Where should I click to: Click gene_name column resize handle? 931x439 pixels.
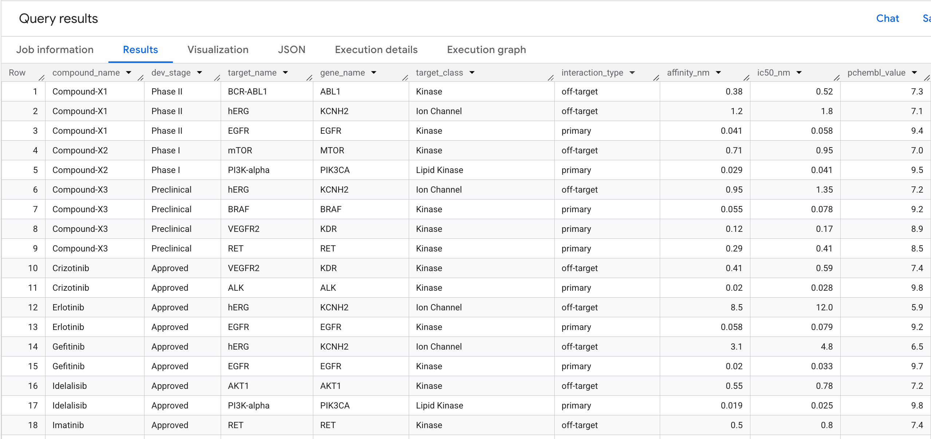coord(405,77)
